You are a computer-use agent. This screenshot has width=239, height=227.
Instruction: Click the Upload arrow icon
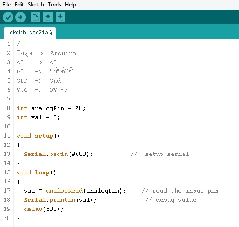coord(20,17)
